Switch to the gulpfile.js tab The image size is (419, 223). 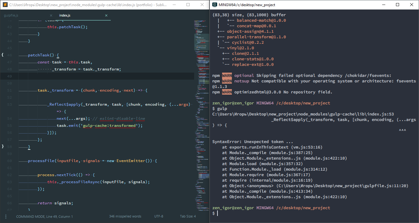[11, 15]
